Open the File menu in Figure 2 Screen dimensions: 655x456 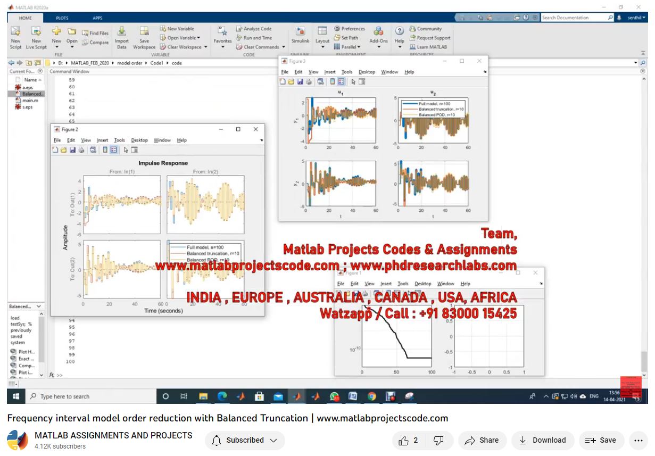[57, 140]
